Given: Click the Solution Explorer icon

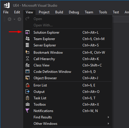Looking at the screenshot, I should 27,32.
